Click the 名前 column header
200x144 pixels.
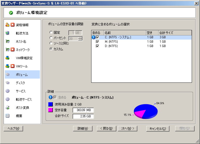point(125,33)
